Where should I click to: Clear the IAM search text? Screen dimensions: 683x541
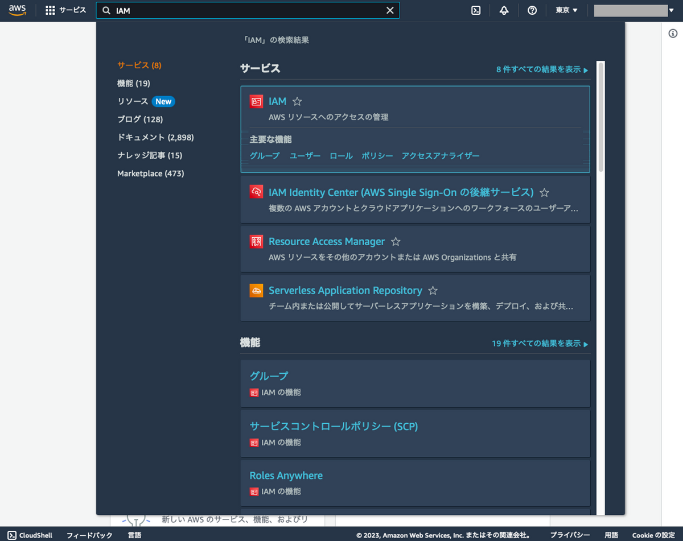coord(390,10)
